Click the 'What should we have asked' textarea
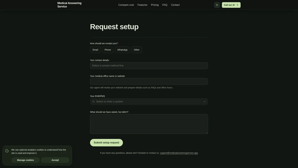The height and width of the screenshot is (168, 298). tap(149, 124)
